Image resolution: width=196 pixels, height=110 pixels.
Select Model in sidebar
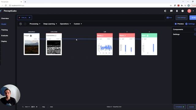pyautogui.click(x=4, y=24)
